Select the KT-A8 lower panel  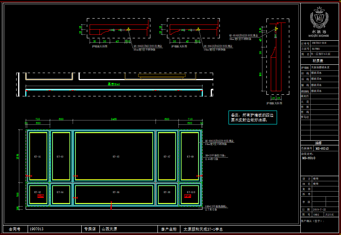click(x=167, y=192)
